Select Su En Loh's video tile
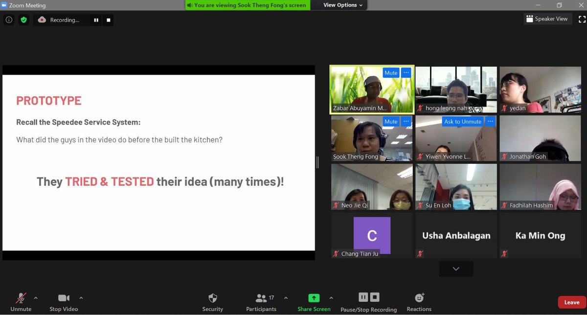This screenshot has height=315, width=587. coord(456,187)
